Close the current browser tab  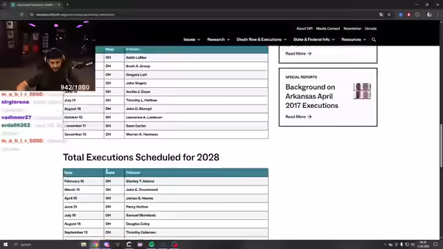[x=59, y=5]
